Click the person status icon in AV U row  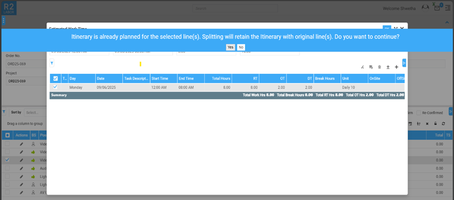coord(34,192)
